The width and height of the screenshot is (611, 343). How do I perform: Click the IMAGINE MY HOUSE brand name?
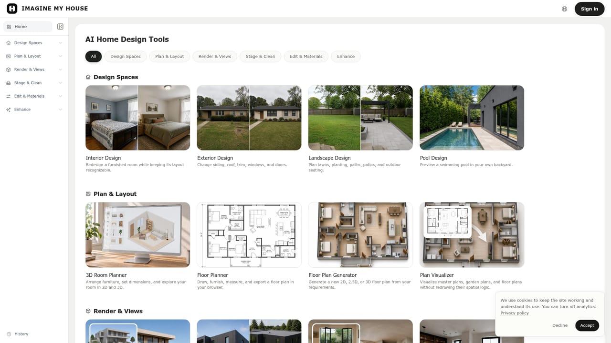55,9
